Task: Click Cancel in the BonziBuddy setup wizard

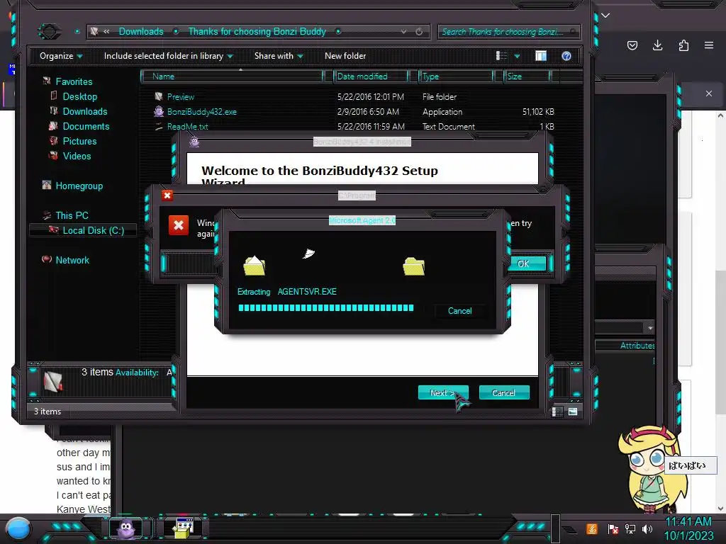Action: tap(504, 392)
